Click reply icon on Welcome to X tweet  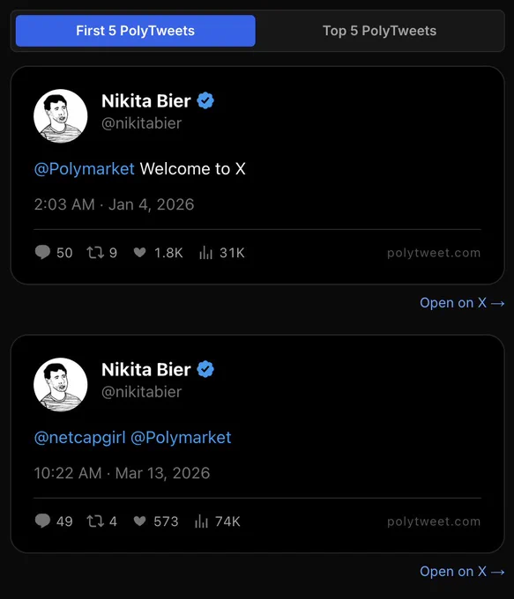(x=42, y=253)
